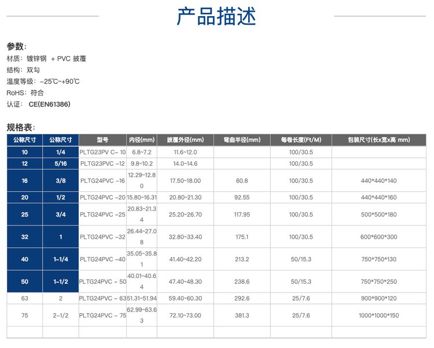Click the 型号 column header

click(x=102, y=140)
